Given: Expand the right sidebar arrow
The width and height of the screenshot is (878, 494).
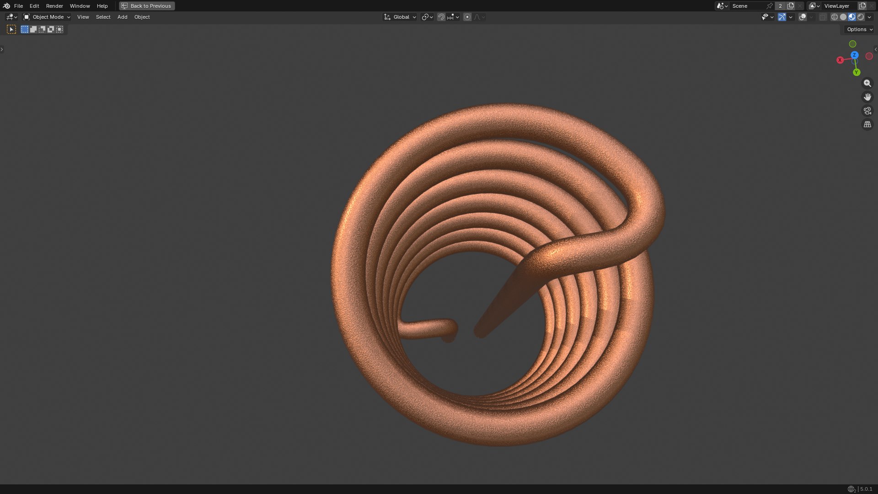Looking at the screenshot, I should (876, 49).
